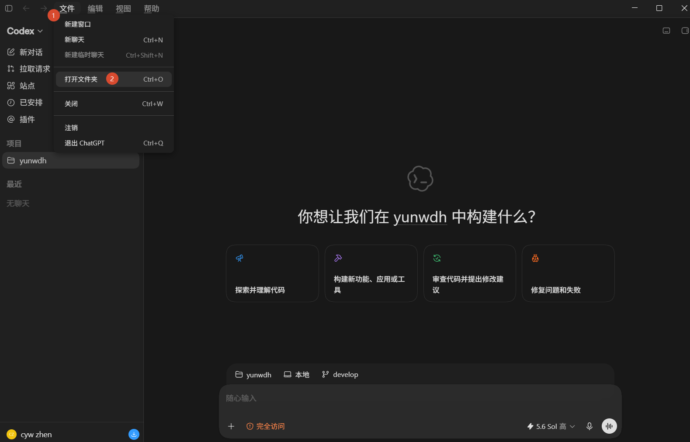Pick the 审查代码并提出修改建议 card
This screenshot has width=690, height=442.
470,273
